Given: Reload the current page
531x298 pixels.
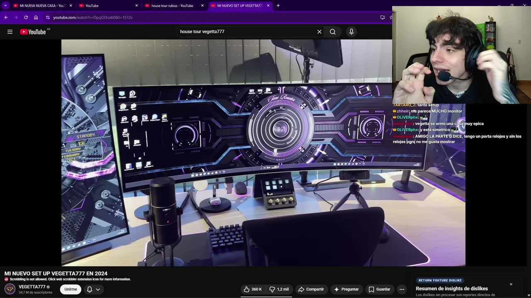Looking at the screenshot, I should coord(26,17).
